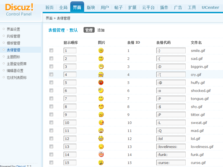Click the file name sweat.gif
The image size is (223, 167).
[x=199, y=123]
